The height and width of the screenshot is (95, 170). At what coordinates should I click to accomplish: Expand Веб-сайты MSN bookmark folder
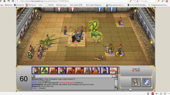[x=77, y=5]
